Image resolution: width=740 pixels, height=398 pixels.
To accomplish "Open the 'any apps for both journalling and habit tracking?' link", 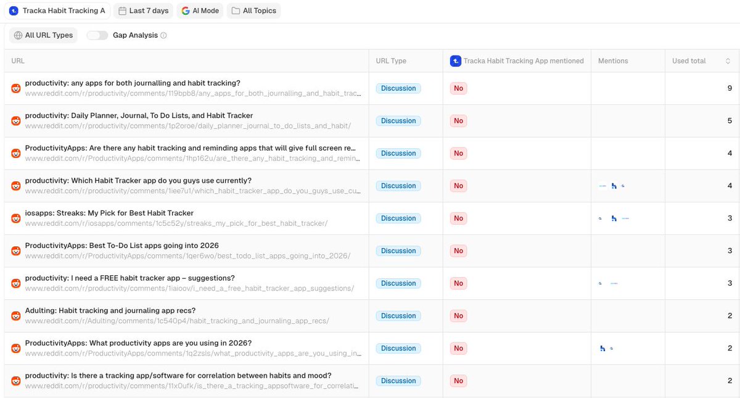I will tap(133, 83).
